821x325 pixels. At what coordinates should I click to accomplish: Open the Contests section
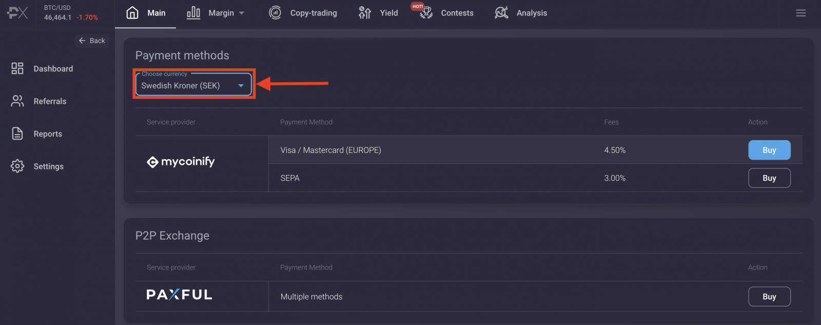446,13
